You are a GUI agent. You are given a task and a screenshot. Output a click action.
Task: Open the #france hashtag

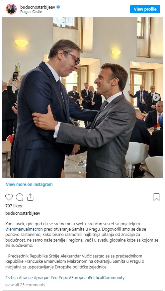pyautogui.click(x=26, y=278)
